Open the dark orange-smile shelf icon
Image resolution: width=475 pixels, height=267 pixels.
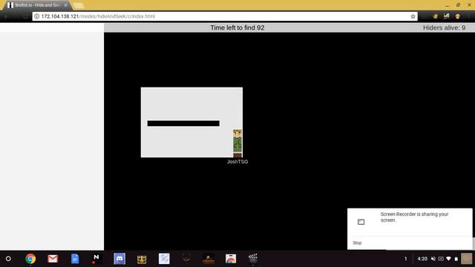pos(186,259)
